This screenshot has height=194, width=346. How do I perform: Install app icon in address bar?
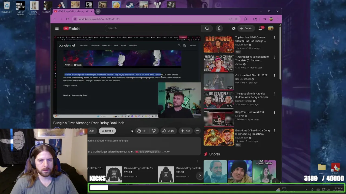coord(230,19)
